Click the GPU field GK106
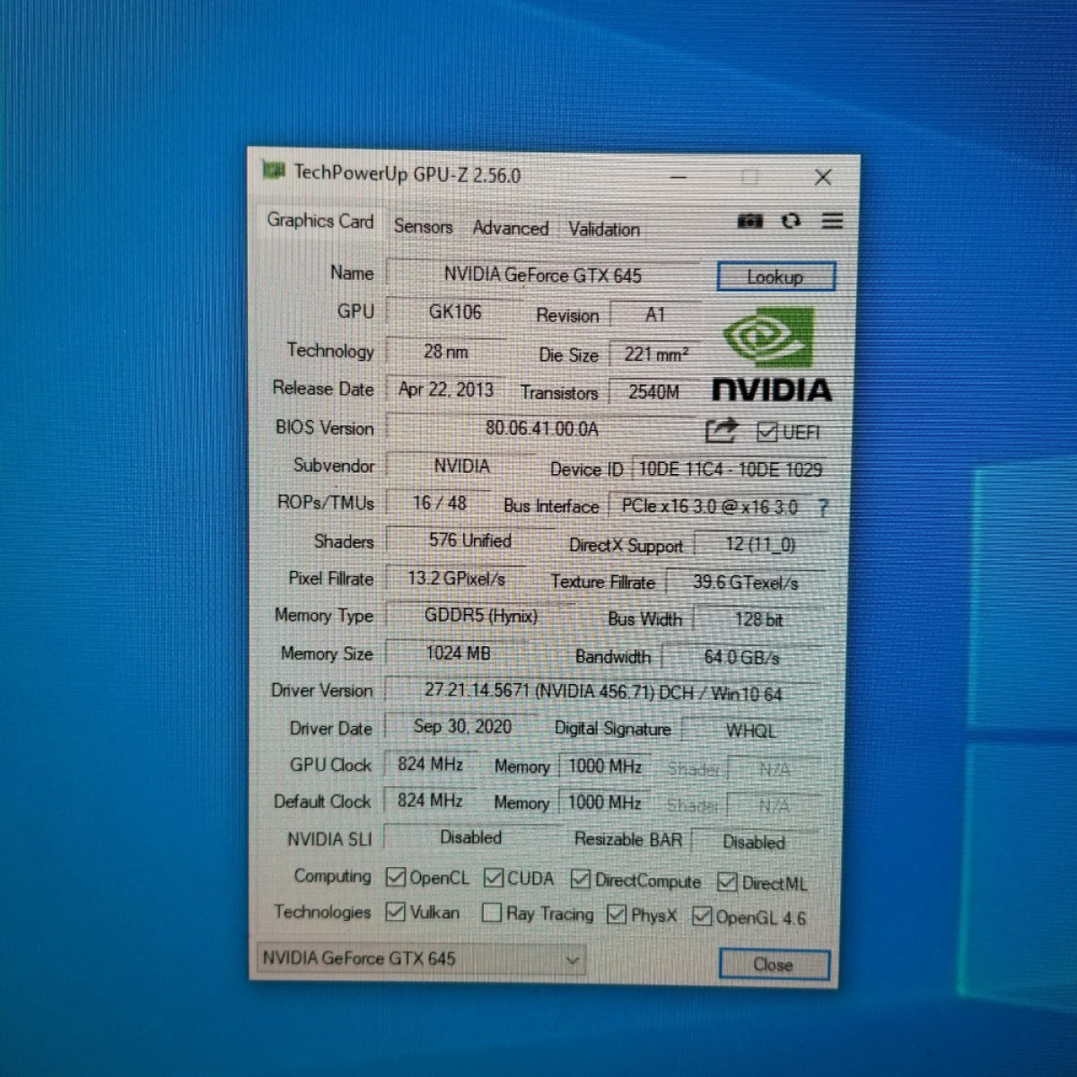1077x1077 pixels. tap(455, 312)
